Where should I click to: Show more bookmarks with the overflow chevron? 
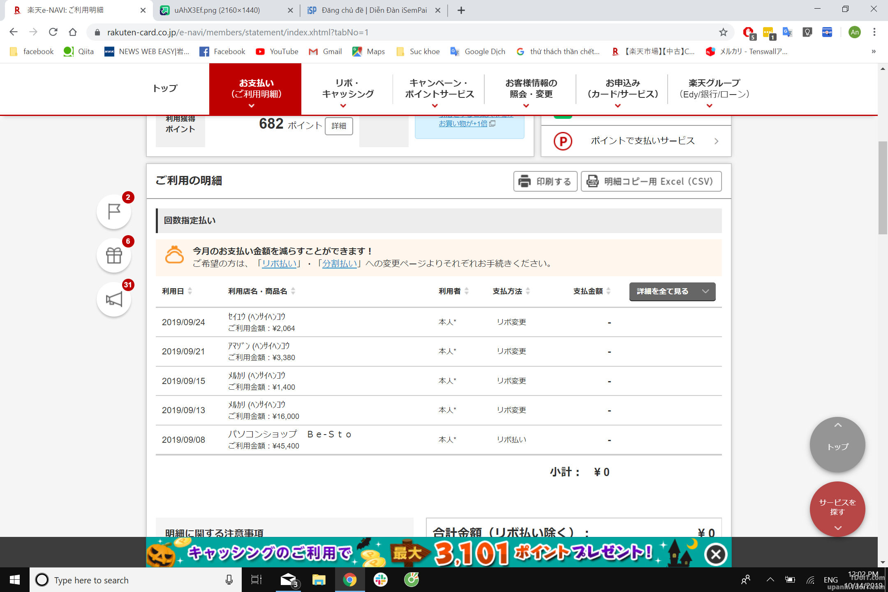(874, 51)
